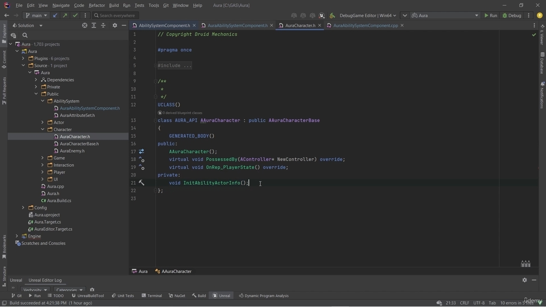Screen dimensions: 546x307
Task: Click the yellow update notification icon
Action: (540, 15)
